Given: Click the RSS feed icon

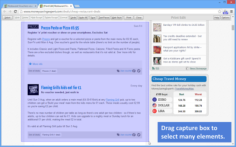Looking at the screenshot, I should coord(153,68).
